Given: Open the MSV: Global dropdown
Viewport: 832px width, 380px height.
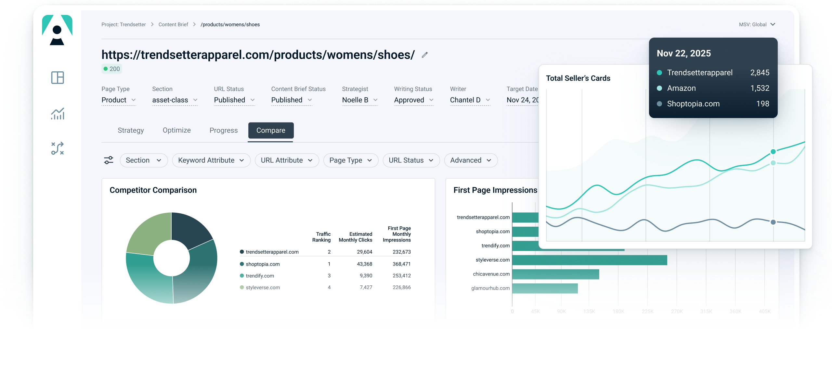Looking at the screenshot, I should click(x=757, y=25).
